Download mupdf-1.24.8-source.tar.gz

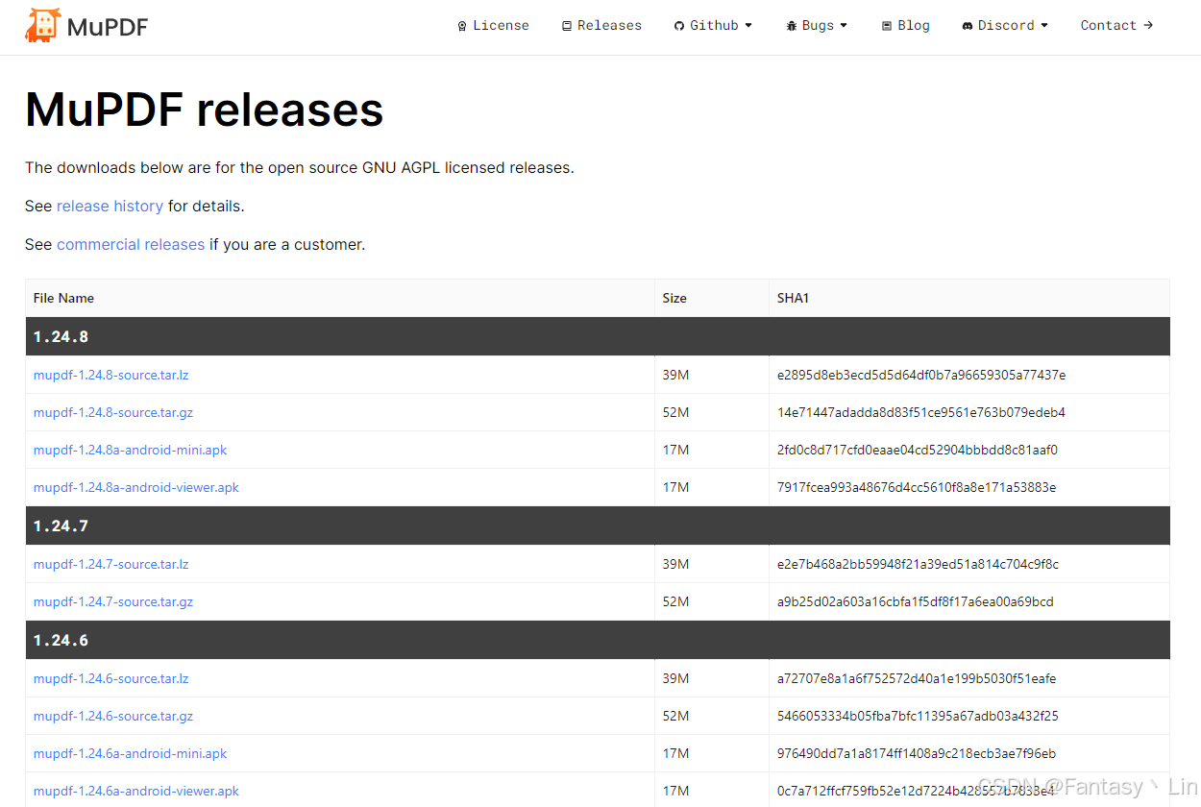click(113, 412)
